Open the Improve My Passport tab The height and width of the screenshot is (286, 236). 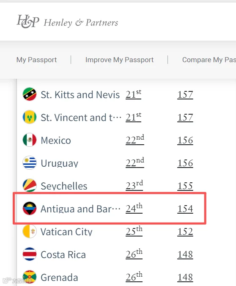point(119,60)
